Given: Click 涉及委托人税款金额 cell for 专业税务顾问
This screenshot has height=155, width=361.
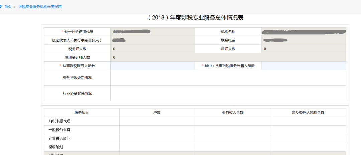Looking at the screenshot, I should [x=308, y=138].
